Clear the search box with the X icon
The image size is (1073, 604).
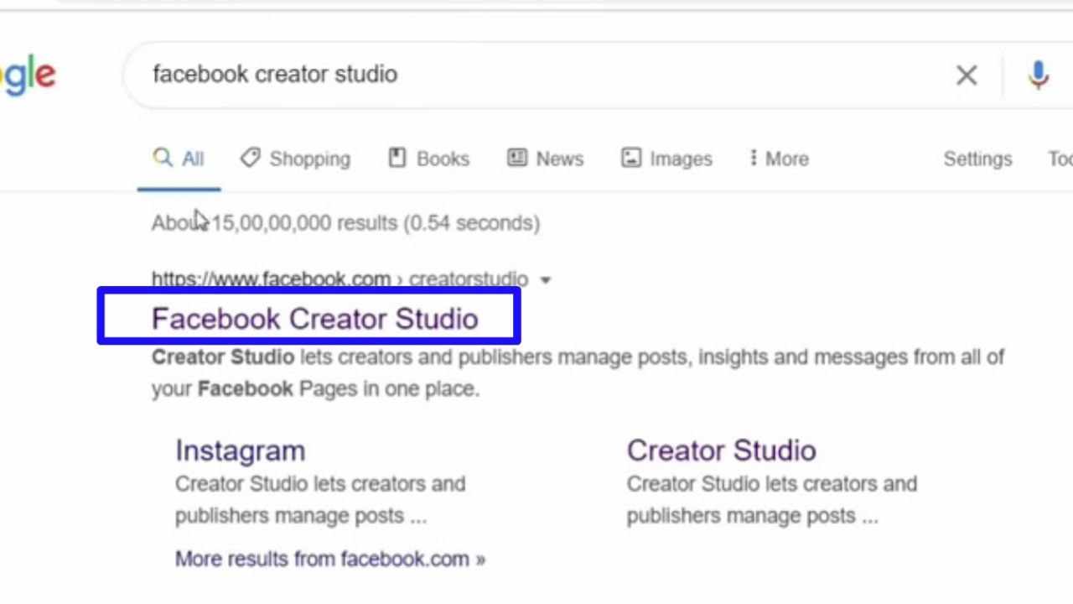967,75
